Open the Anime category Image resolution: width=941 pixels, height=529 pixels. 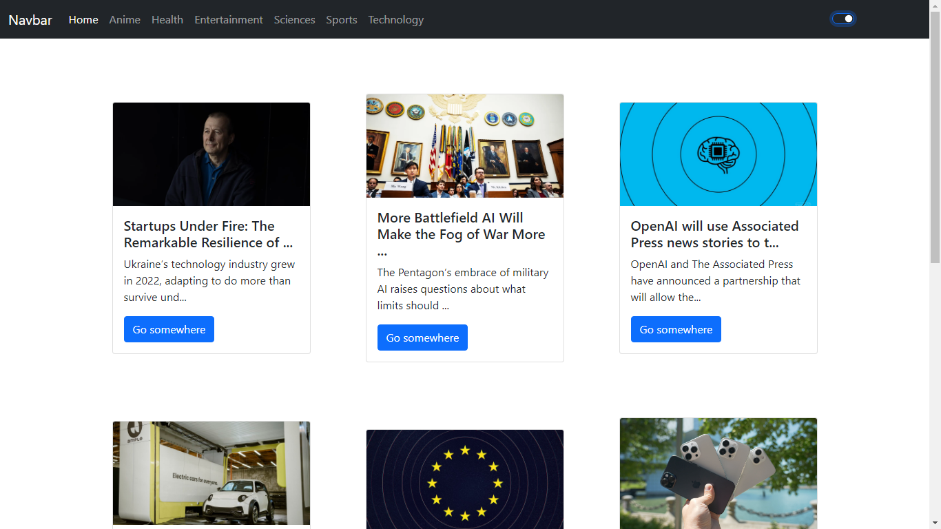pyautogui.click(x=125, y=20)
